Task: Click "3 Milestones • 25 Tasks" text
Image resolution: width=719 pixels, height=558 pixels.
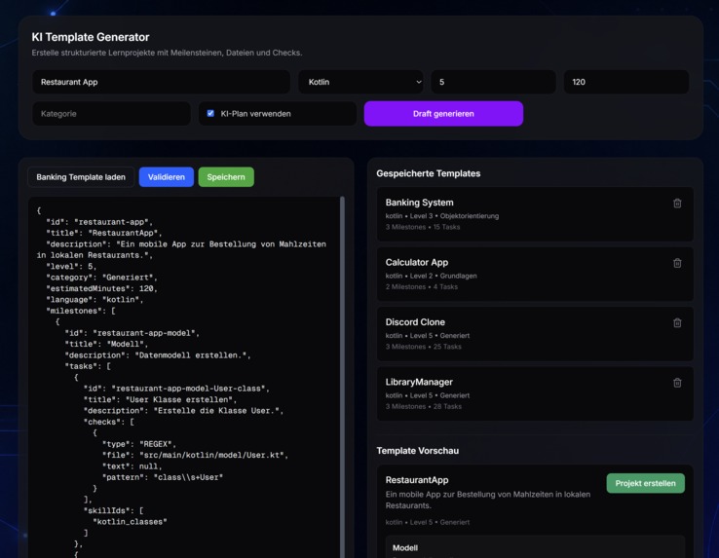Action: (423, 347)
